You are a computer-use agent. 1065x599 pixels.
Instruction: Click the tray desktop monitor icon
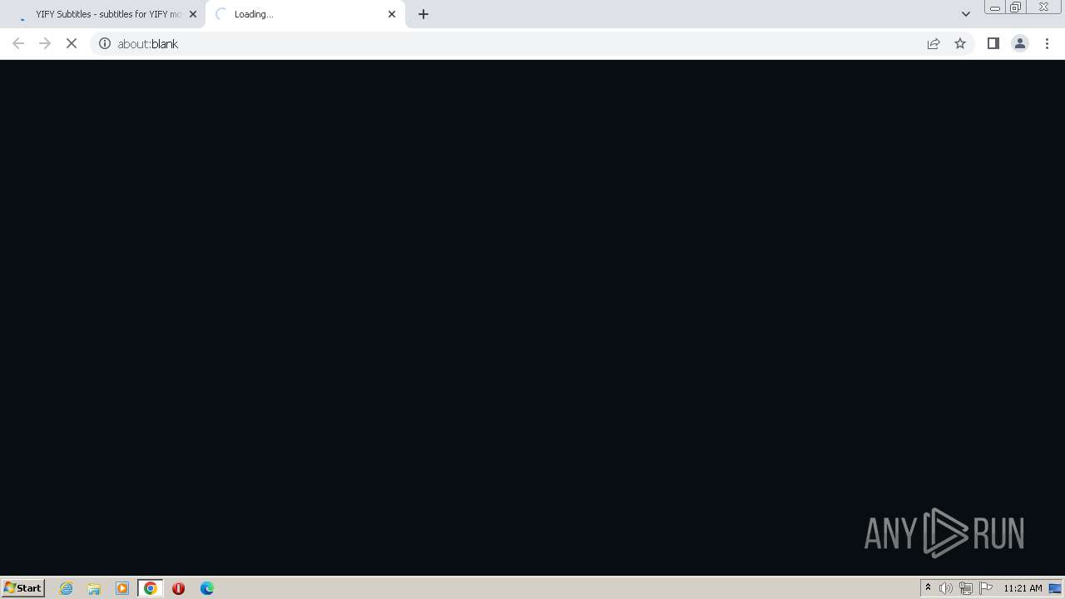tap(1055, 588)
